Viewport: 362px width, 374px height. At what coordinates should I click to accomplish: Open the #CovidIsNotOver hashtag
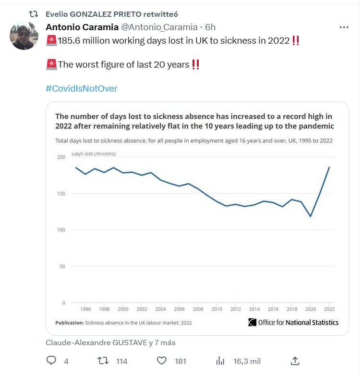pyautogui.click(x=81, y=89)
